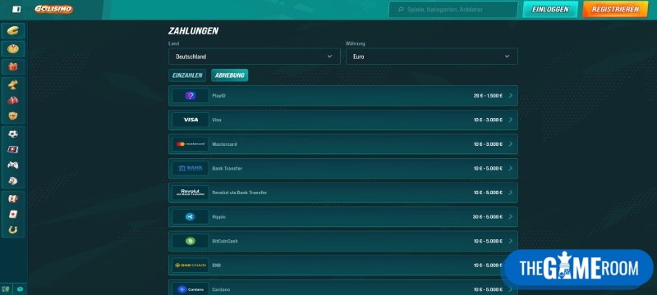The width and height of the screenshot is (657, 295).
Task: Click the Registrieren button
Action: click(615, 9)
